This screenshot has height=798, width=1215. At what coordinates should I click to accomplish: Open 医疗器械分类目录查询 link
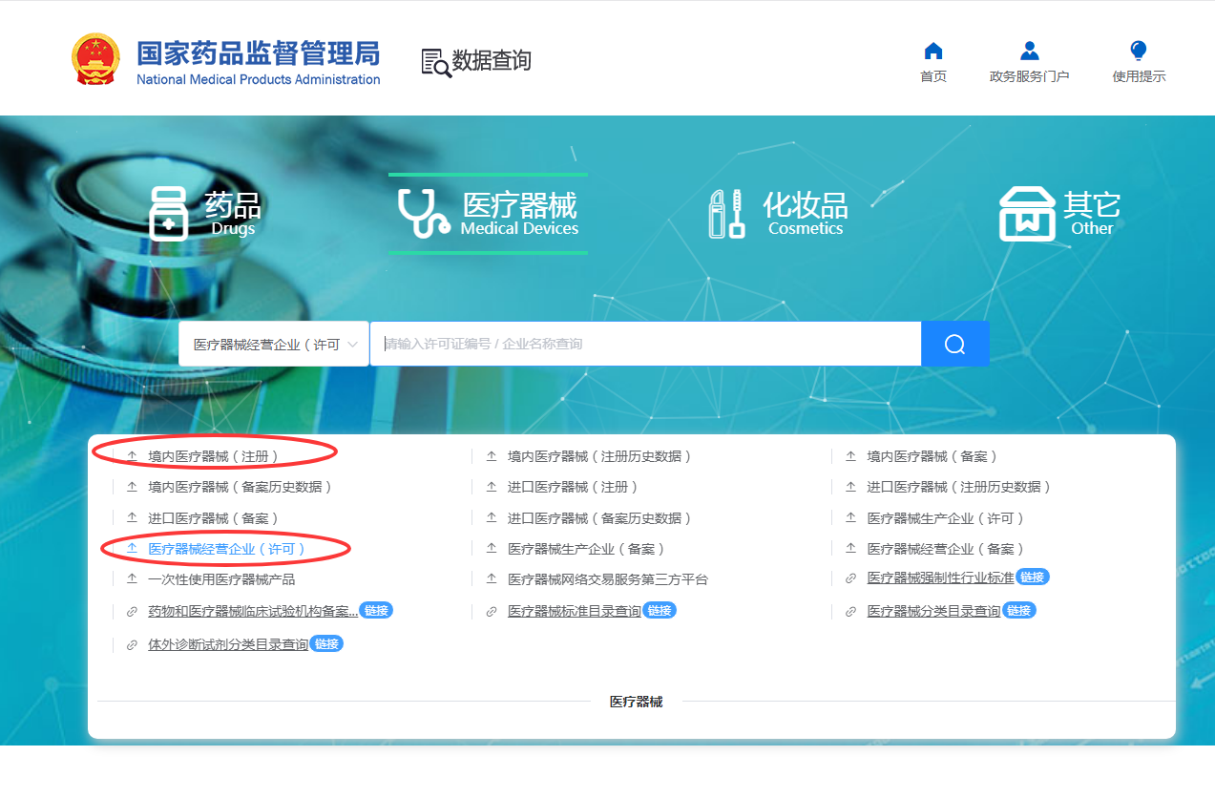[x=932, y=611]
